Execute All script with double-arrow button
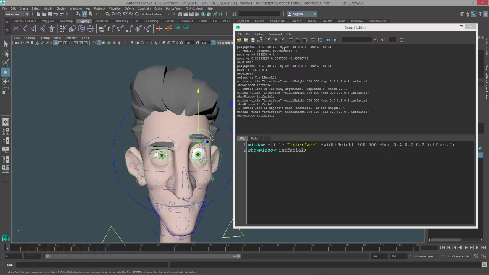Viewport: 489px width, 275px height. coord(329,40)
